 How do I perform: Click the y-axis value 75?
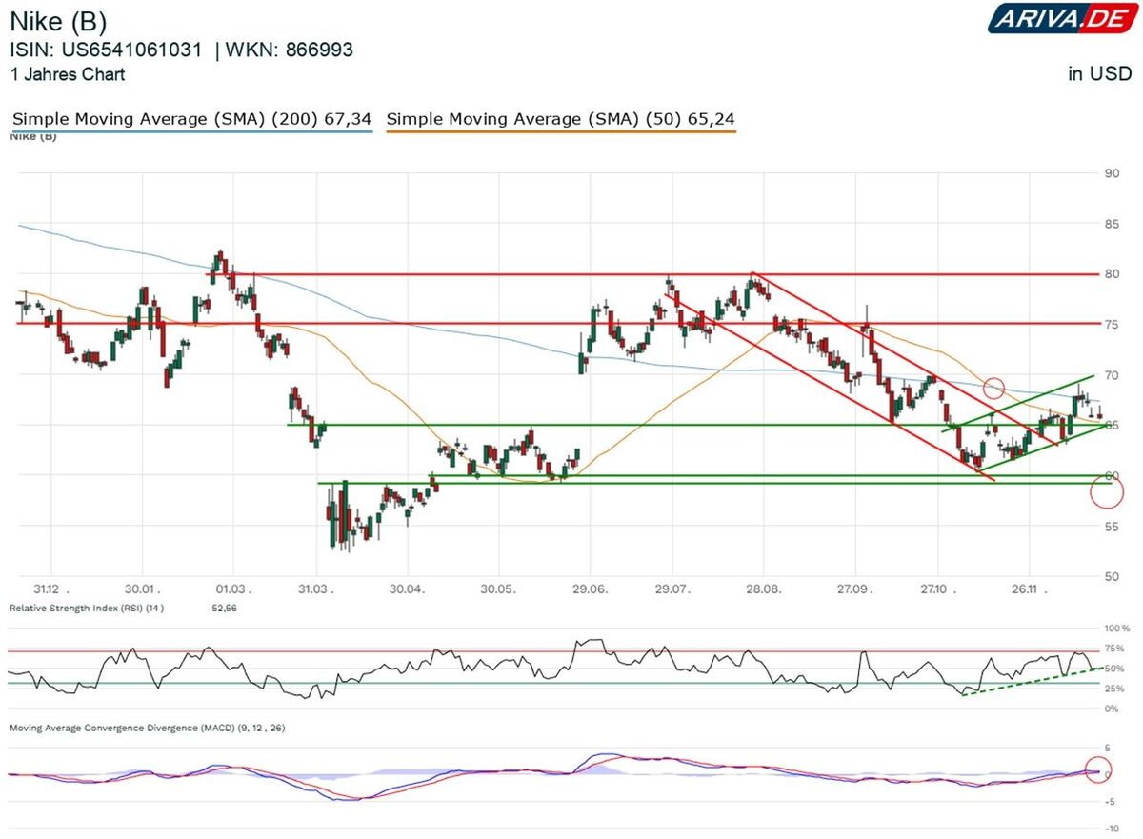click(x=1112, y=325)
